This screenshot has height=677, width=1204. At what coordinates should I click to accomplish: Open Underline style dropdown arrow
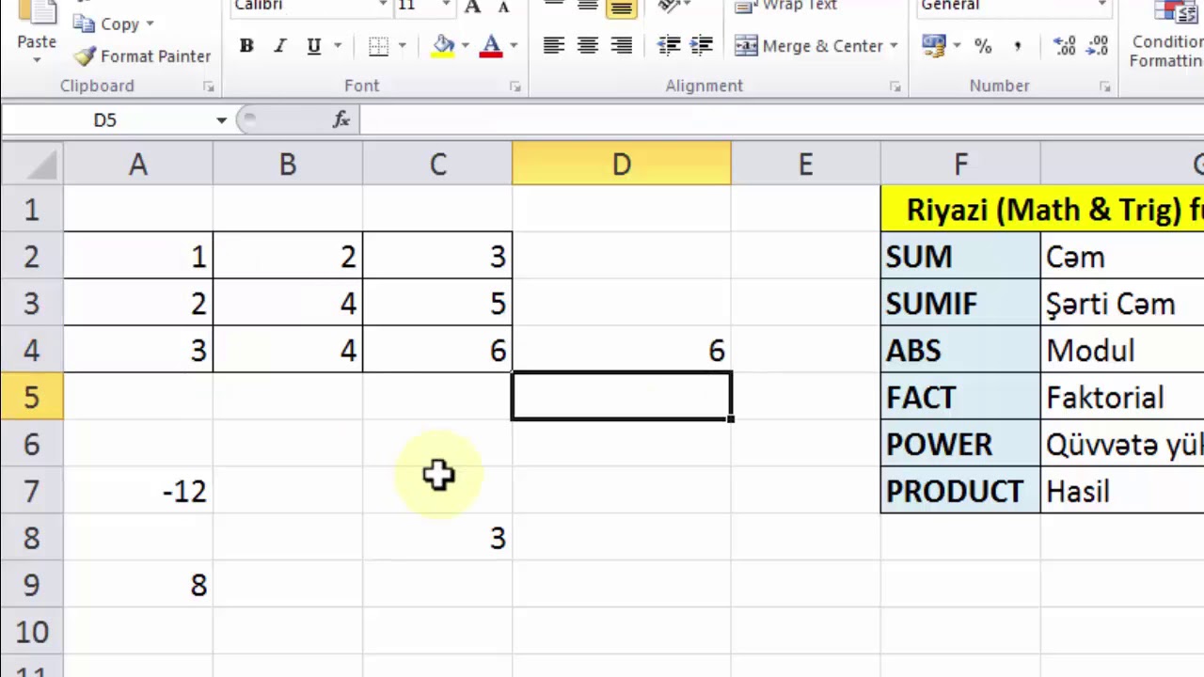pos(337,46)
